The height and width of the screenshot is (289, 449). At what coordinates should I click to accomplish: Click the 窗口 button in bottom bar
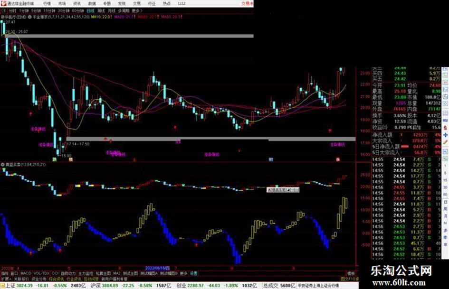[14, 273]
